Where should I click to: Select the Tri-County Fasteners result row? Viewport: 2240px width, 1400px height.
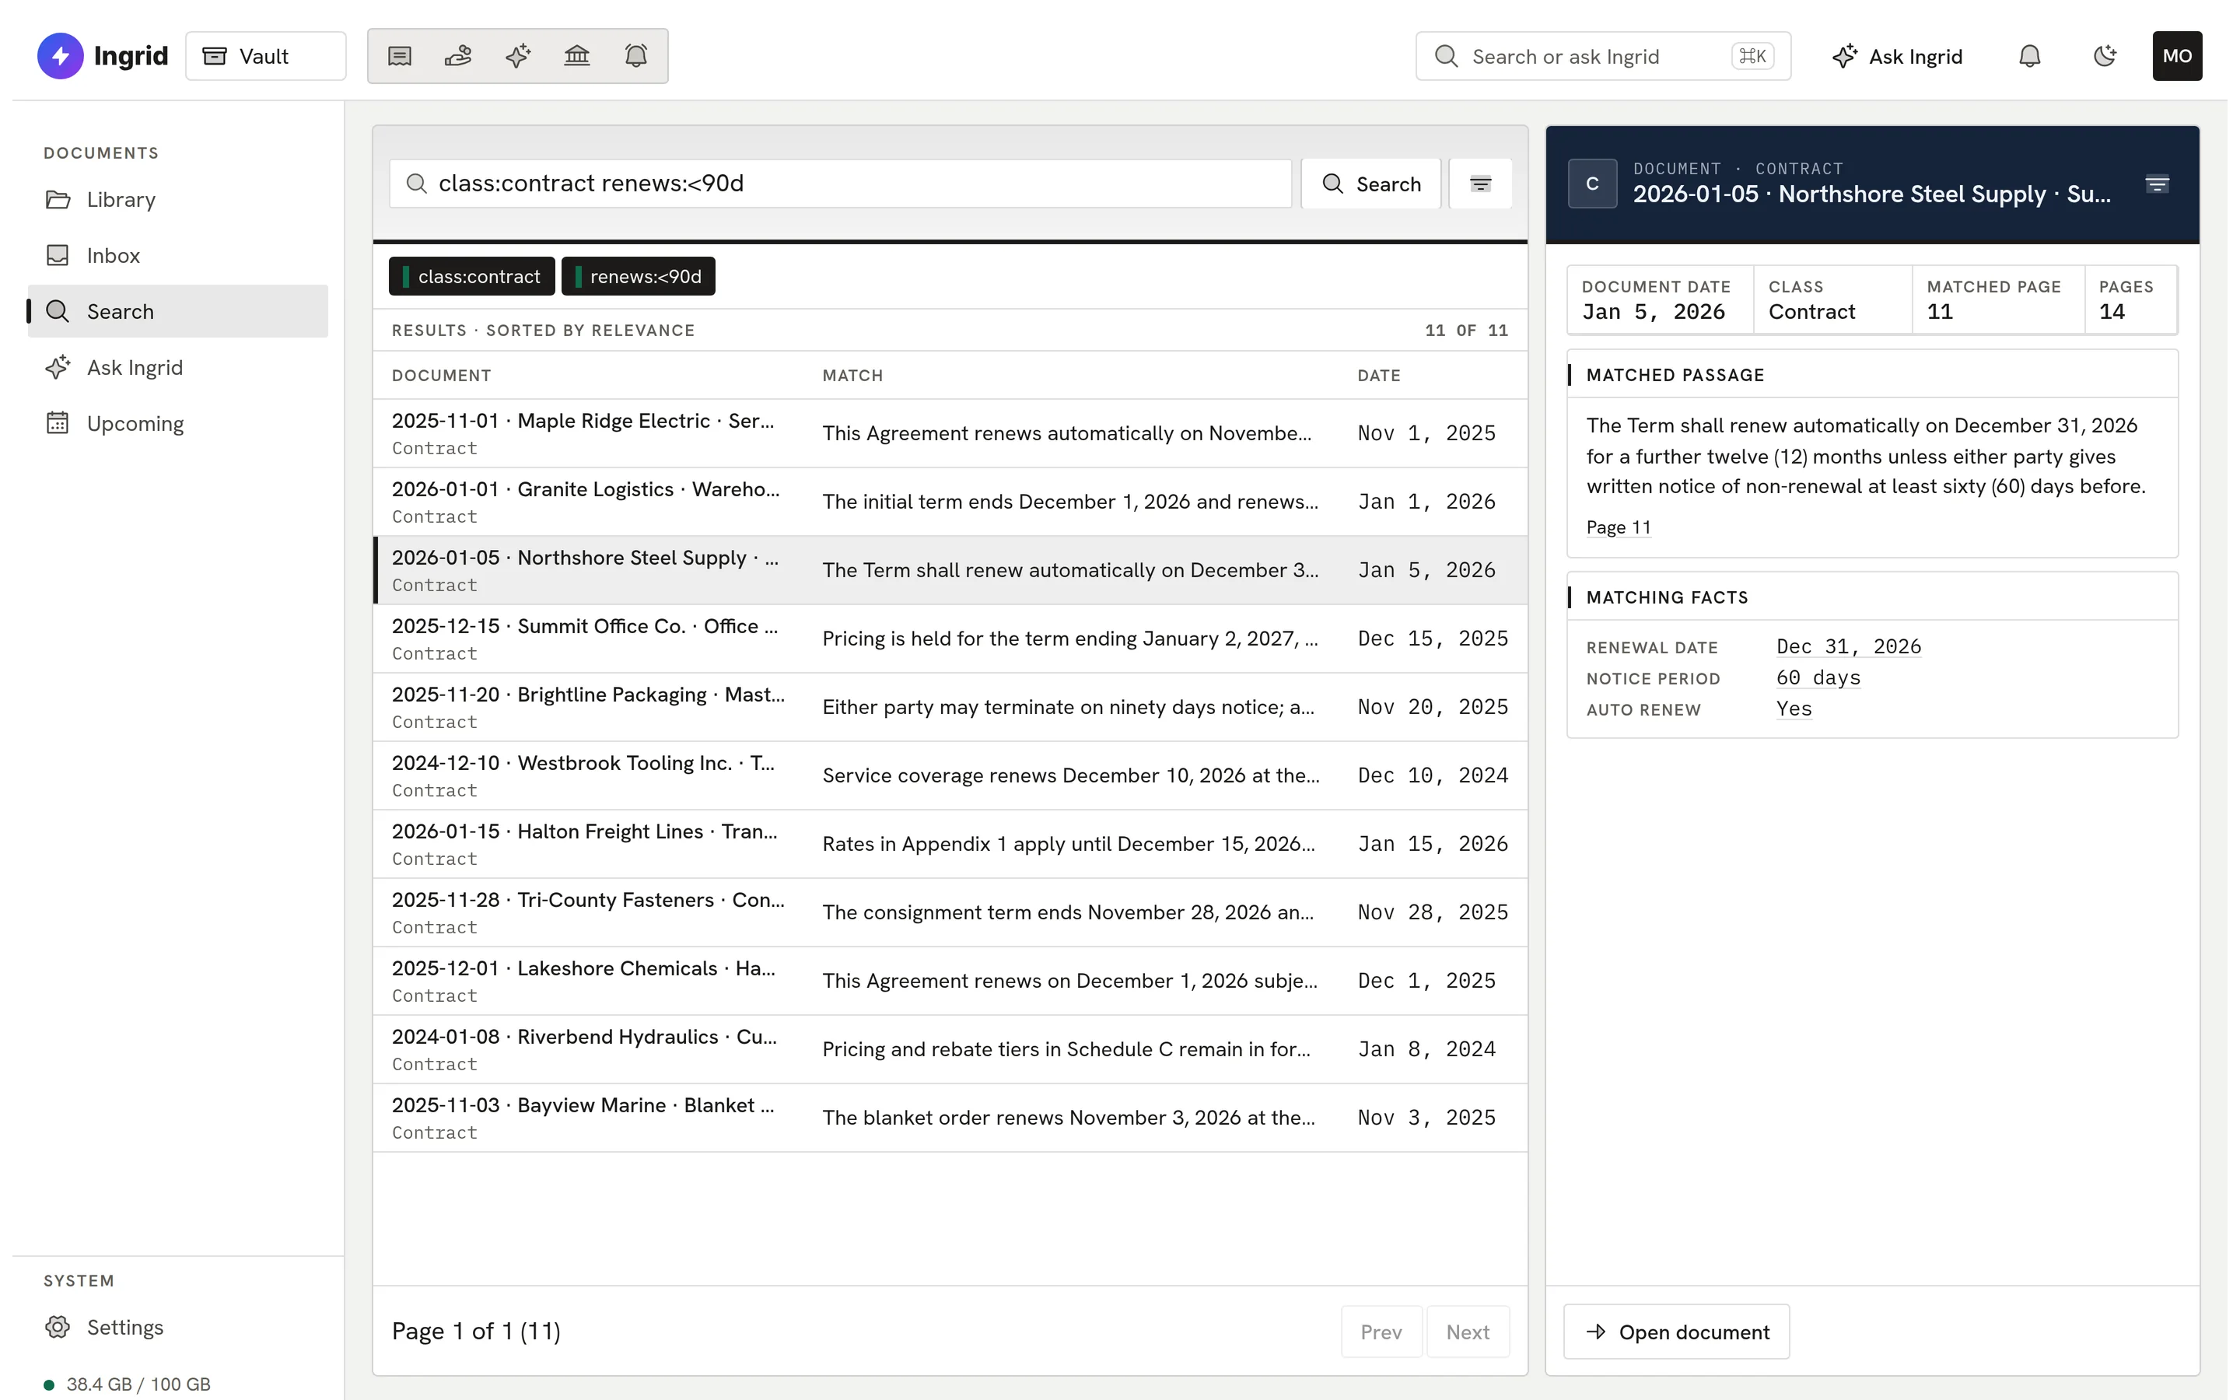point(950,913)
